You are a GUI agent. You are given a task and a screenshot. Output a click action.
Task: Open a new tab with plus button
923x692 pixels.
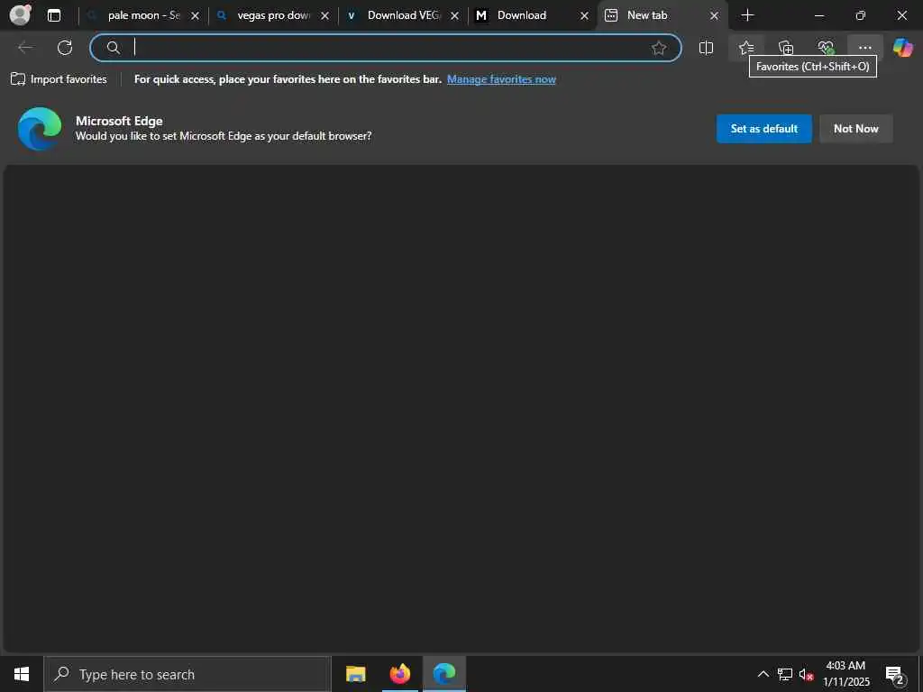[747, 15]
